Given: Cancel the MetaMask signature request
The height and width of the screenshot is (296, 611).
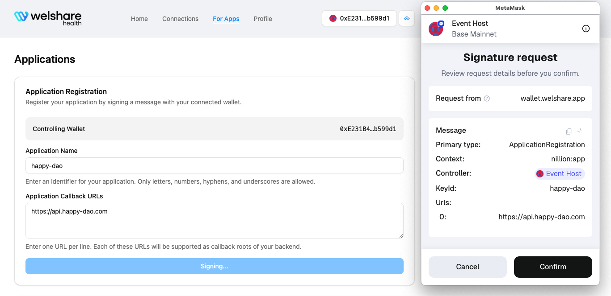Looking at the screenshot, I should point(468,267).
